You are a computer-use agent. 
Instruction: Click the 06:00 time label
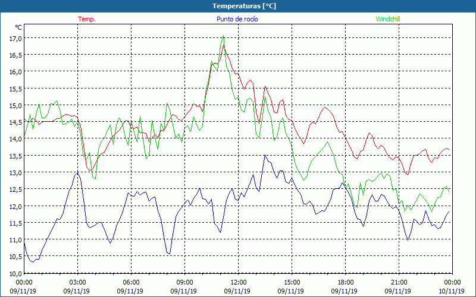click(131, 282)
